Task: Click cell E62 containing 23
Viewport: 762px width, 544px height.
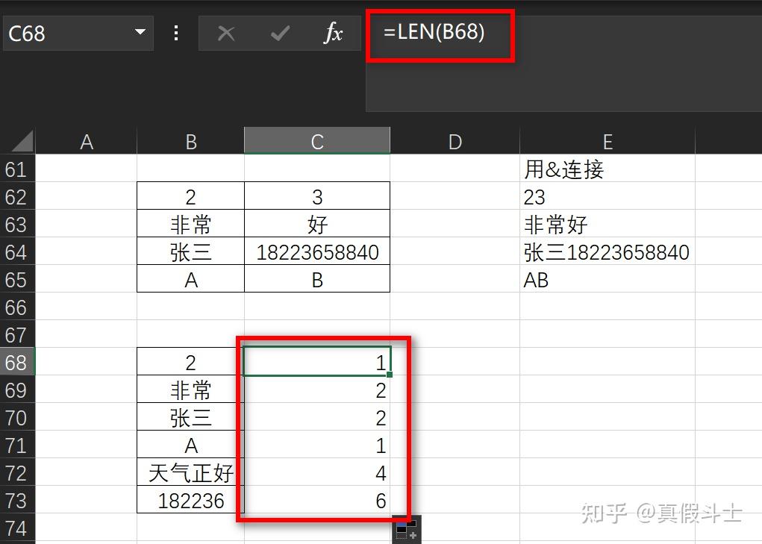Action: point(608,196)
